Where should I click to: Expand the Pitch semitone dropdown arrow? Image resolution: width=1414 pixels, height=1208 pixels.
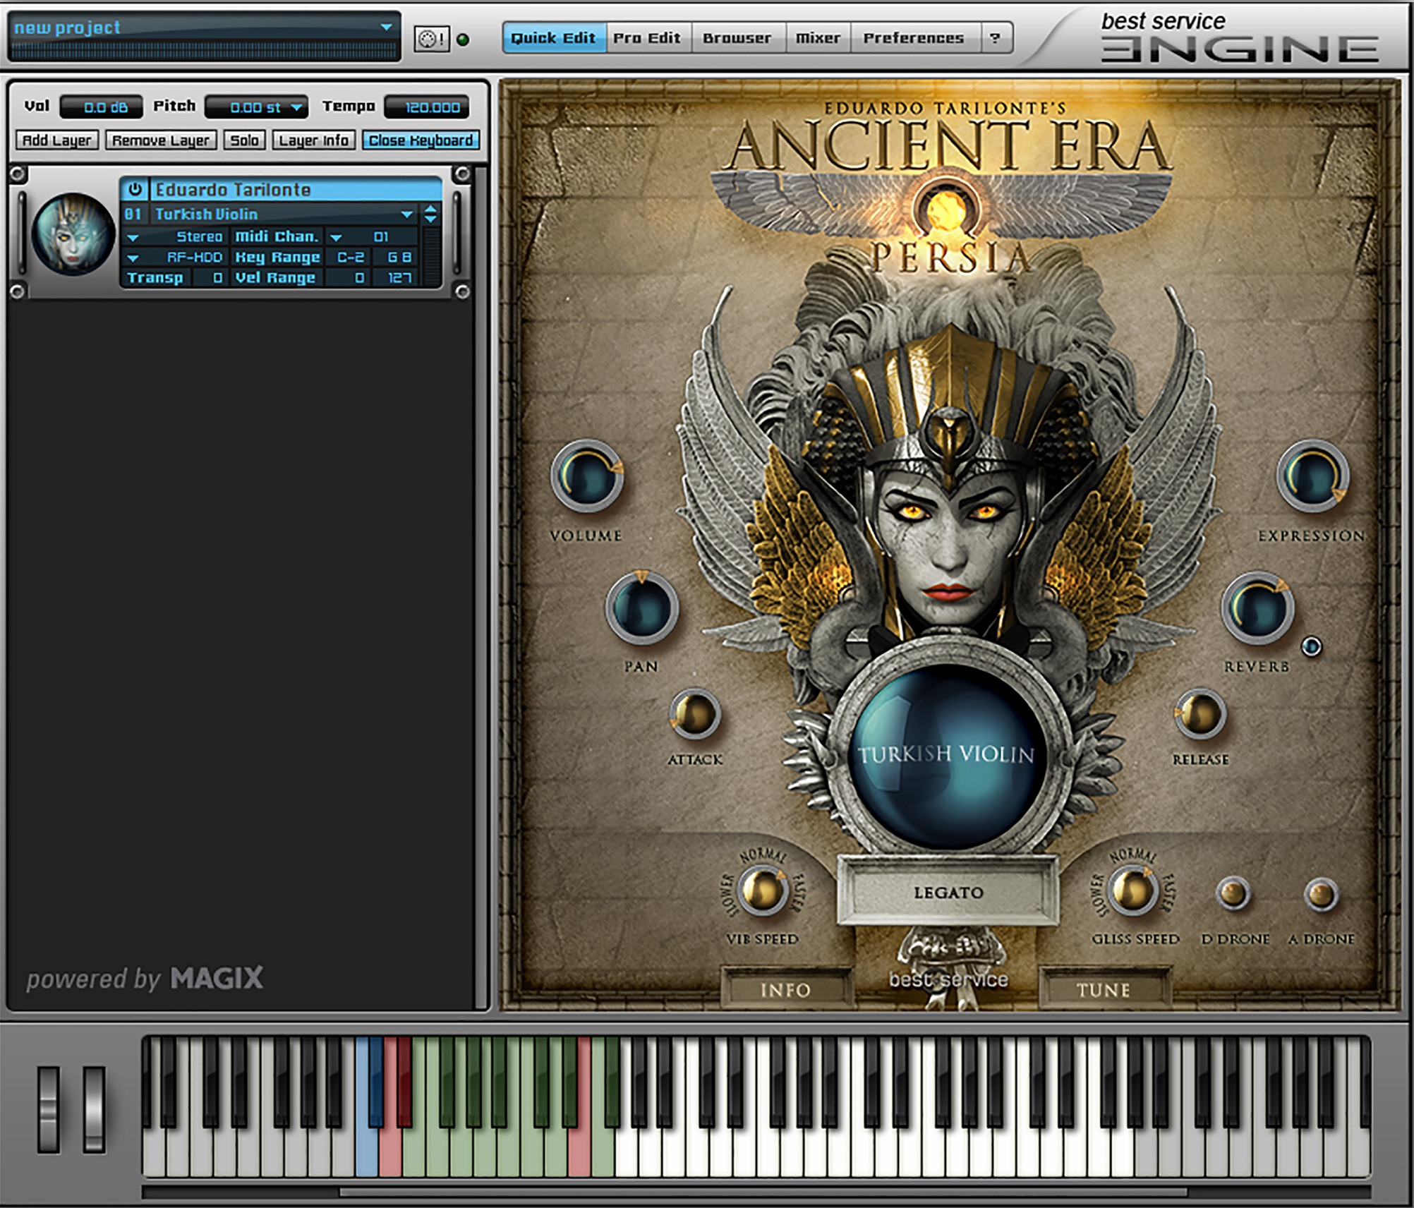[296, 107]
